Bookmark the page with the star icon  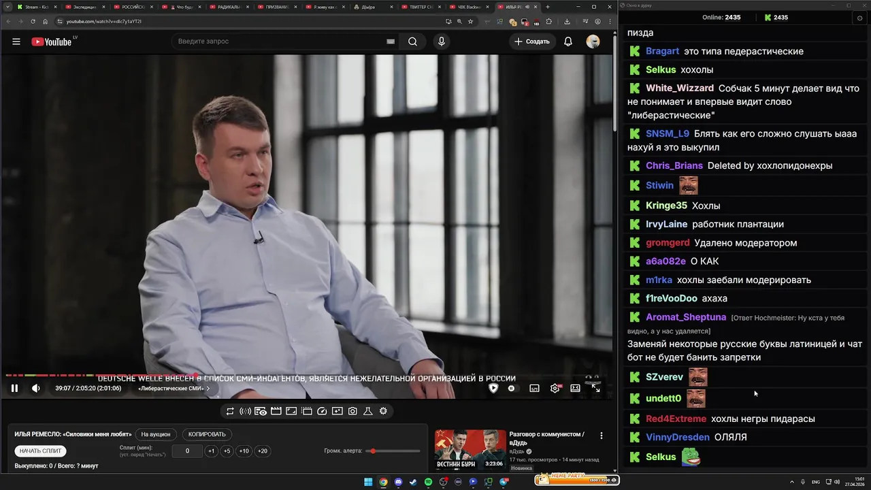(471, 21)
